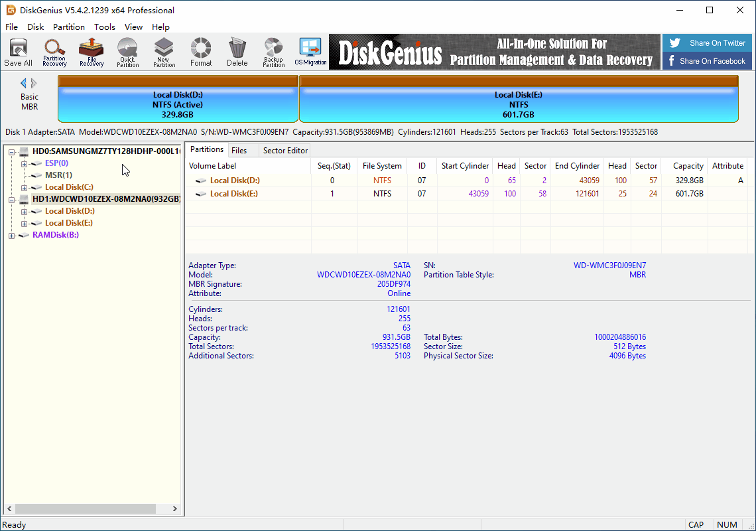The width and height of the screenshot is (756, 531).
Task: Open the View menu
Action: (x=133, y=27)
